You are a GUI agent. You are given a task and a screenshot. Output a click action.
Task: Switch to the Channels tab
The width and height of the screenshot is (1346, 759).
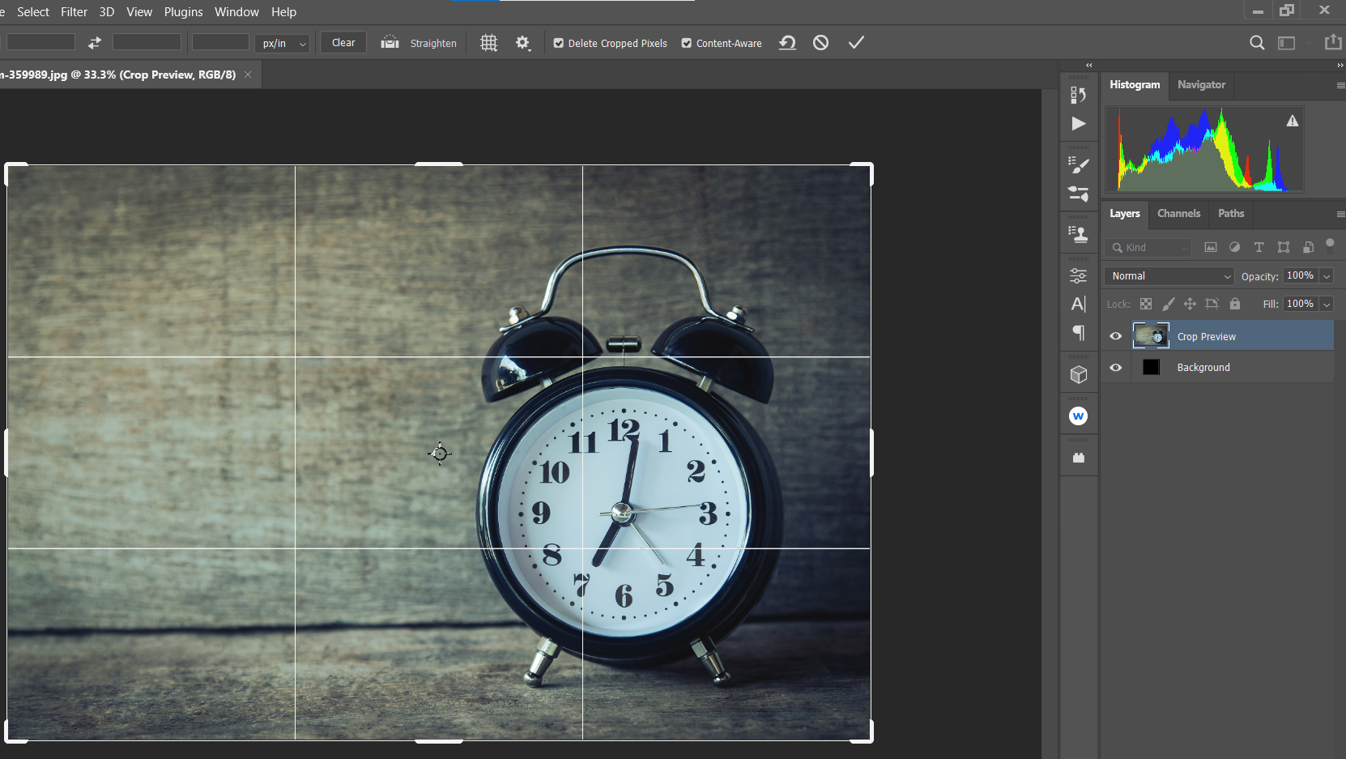1178,213
